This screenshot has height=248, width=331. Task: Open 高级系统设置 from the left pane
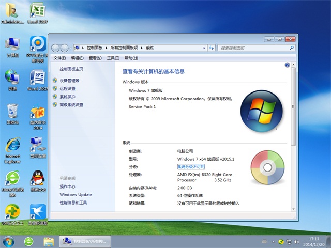pos(71,104)
